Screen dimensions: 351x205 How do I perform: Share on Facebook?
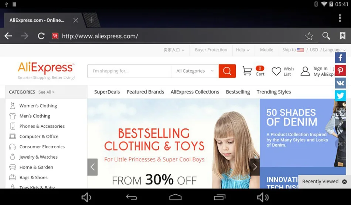pyautogui.click(x=340, y=58)
